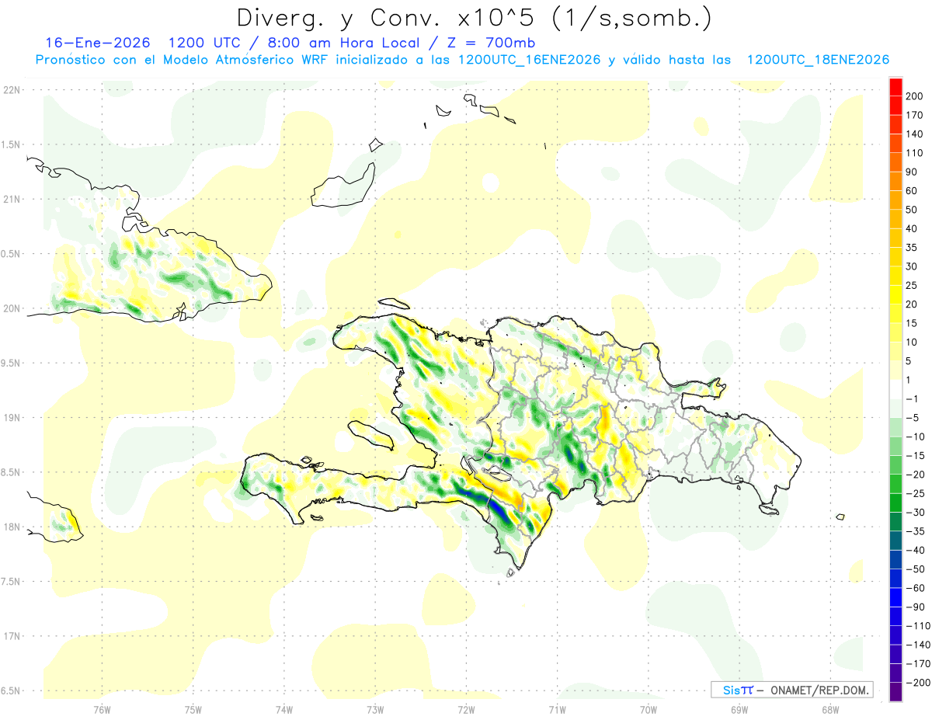The width and height of the screenshot is (932, 720).
Task: Click the 76W longitude label
Action: (102, 709)
